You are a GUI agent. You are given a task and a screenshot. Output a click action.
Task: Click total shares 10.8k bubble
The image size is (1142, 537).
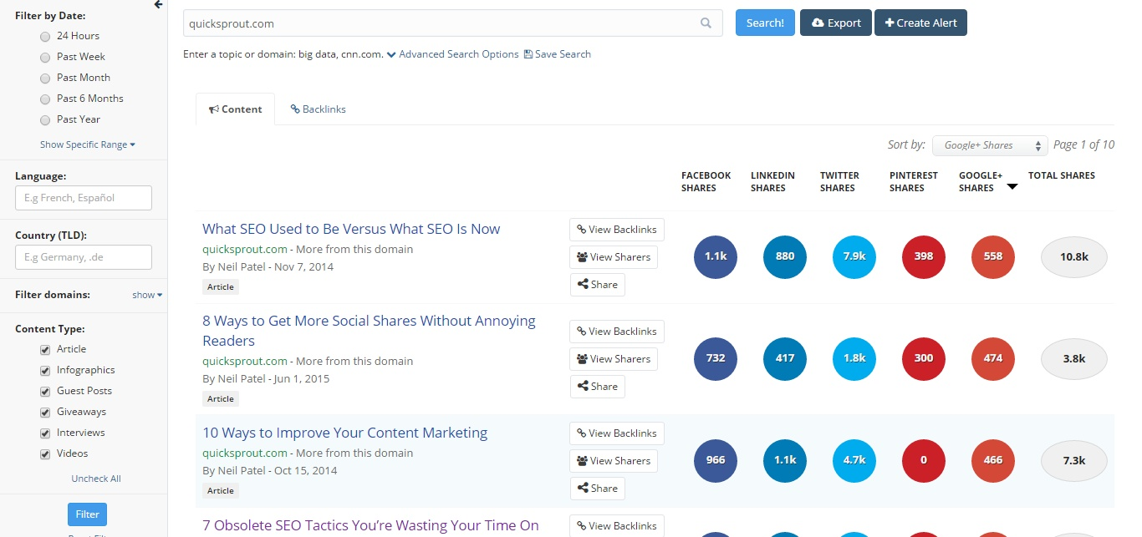pos(1074,256)
